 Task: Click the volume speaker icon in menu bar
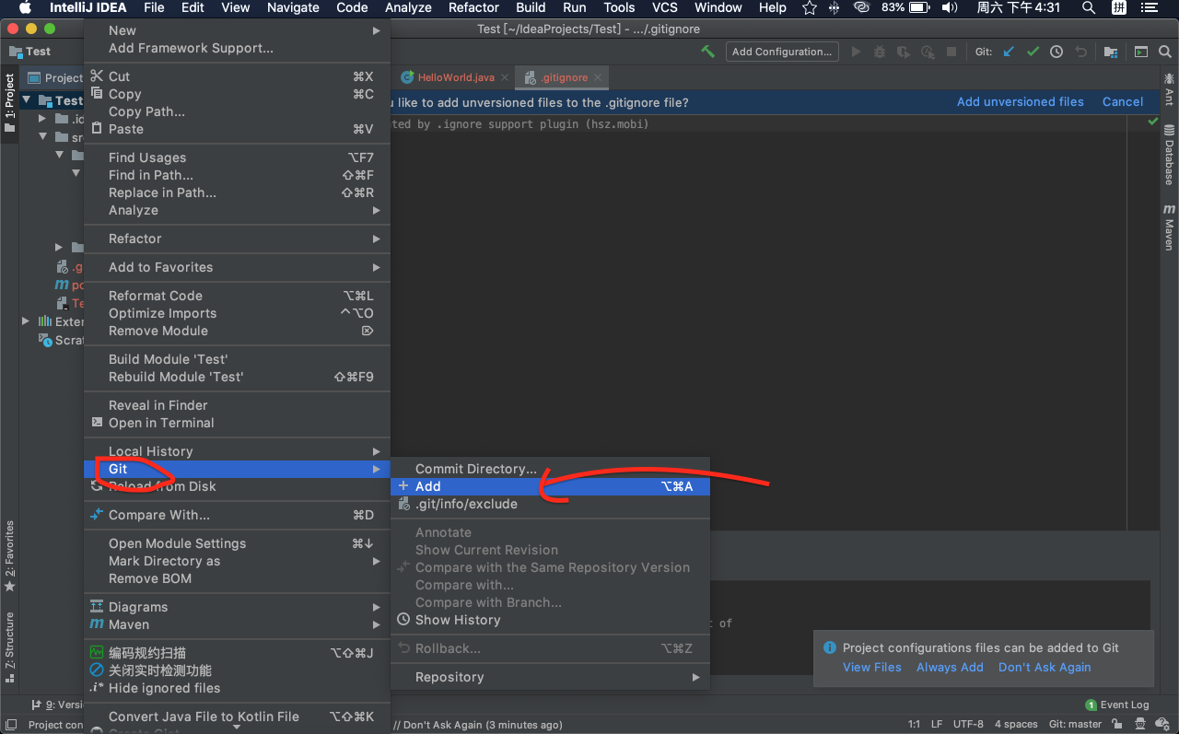pos(950,7)
